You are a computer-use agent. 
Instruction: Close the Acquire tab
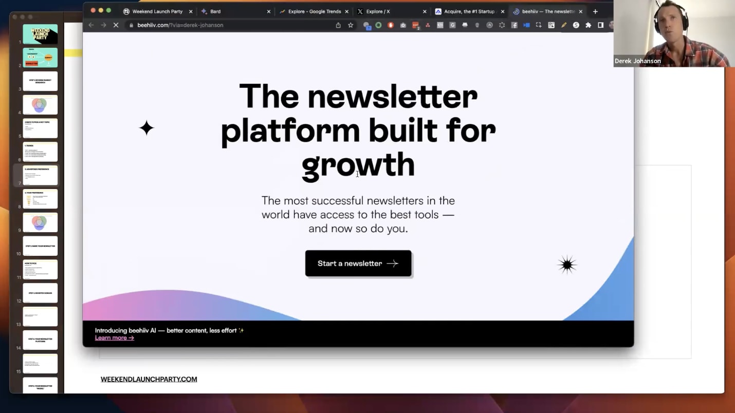click(502, 11)
